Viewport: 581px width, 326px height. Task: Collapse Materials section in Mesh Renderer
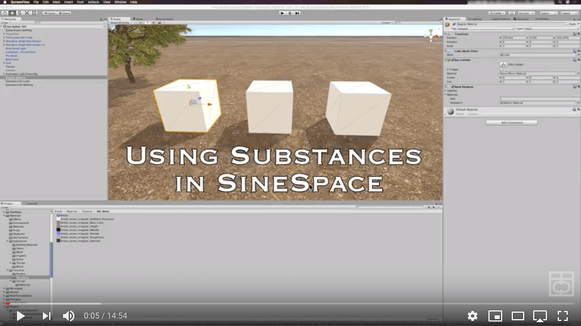point(446,95)
